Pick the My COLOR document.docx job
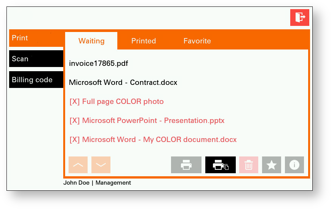This screenshot has width=331, height=209. pos(153,140)
